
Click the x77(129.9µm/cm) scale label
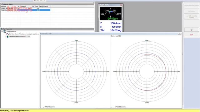(x=120, y=107)
